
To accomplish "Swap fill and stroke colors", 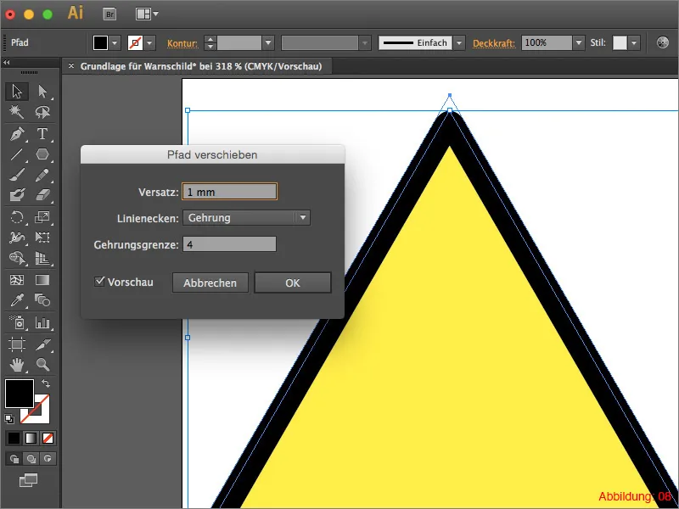I will 45,383.
